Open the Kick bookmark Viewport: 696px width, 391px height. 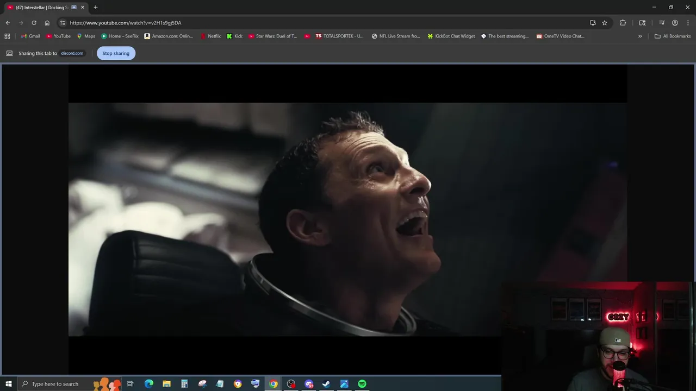tap(235, 36)
